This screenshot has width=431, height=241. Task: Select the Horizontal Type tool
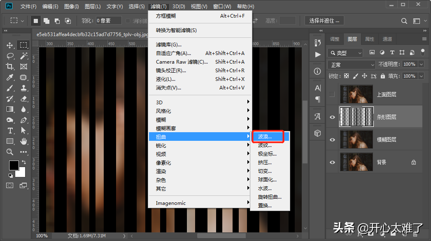(10, 131)
